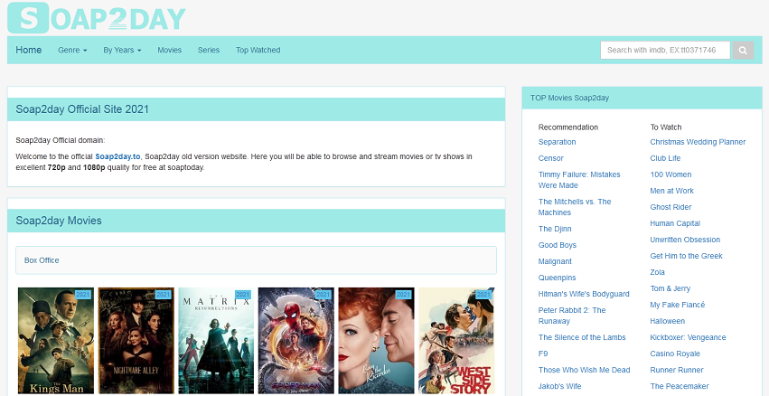Image resolution: width=769 pixels, height=396 pixels.
Task: Open The Mitchells vs. The Machines
Action: click(575, 206)
